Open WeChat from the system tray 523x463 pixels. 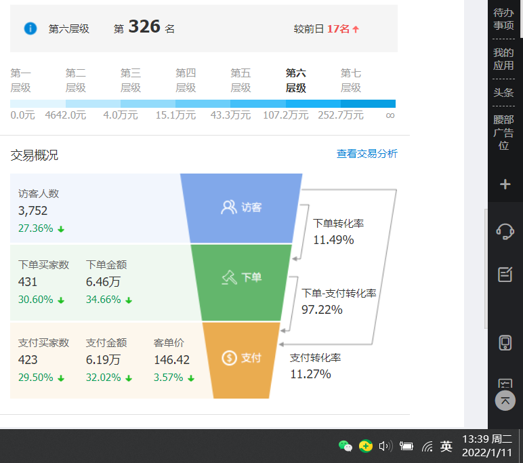pyautogui.click(x=346, y=446)
